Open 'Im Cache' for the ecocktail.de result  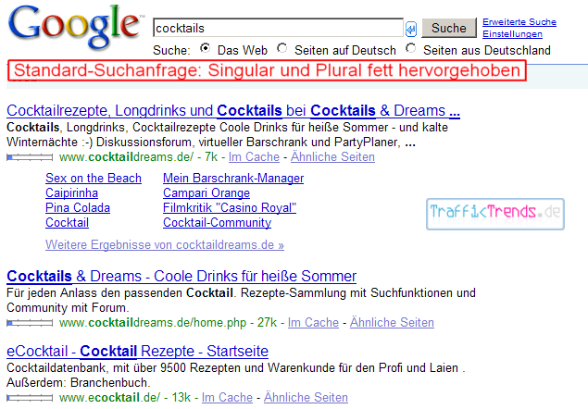(227, 397)
